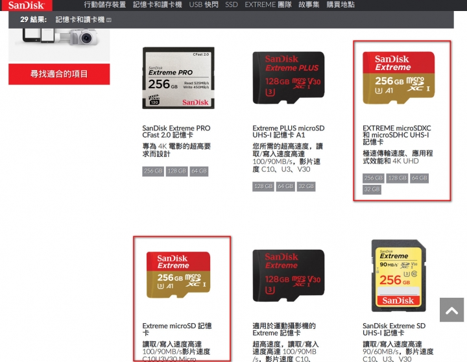The width and height of the screenshot is (467, 362).
Task: Open yellow Extreme SD 256GB card image
Action: pyautogui.click(x=399, y=276)
